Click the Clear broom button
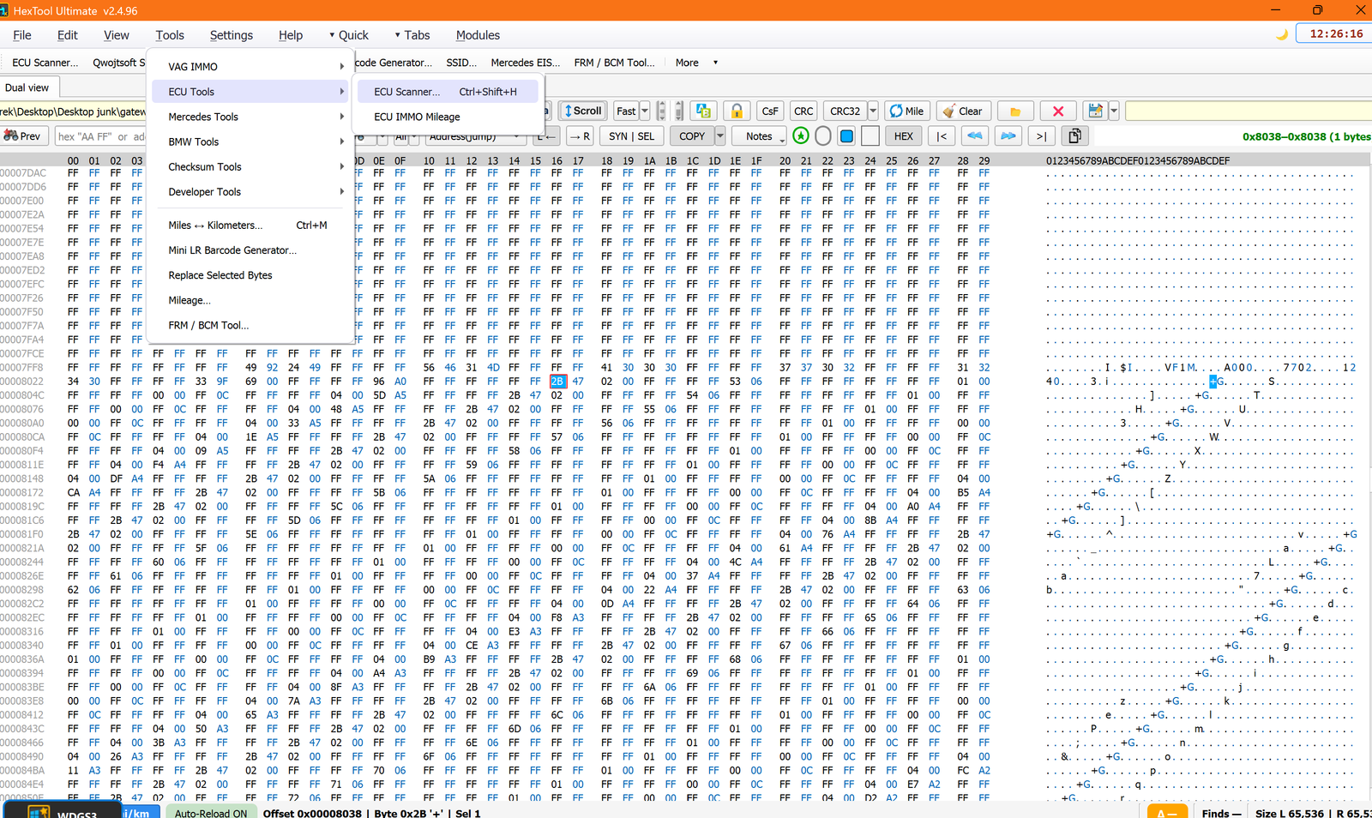Image resolution: width=1372 pixels, height=818 pixels. (x=964, y=111)
